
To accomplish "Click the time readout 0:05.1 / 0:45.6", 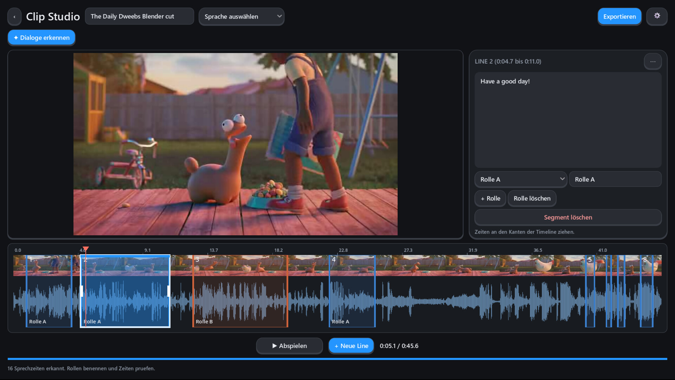I will tap(399, 346).
